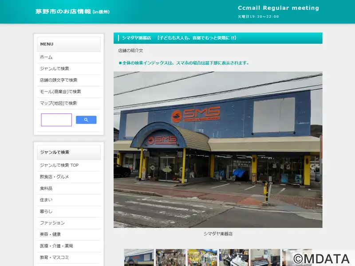
Task: Click the blue search magnifier button
Action: coord(86,120)
